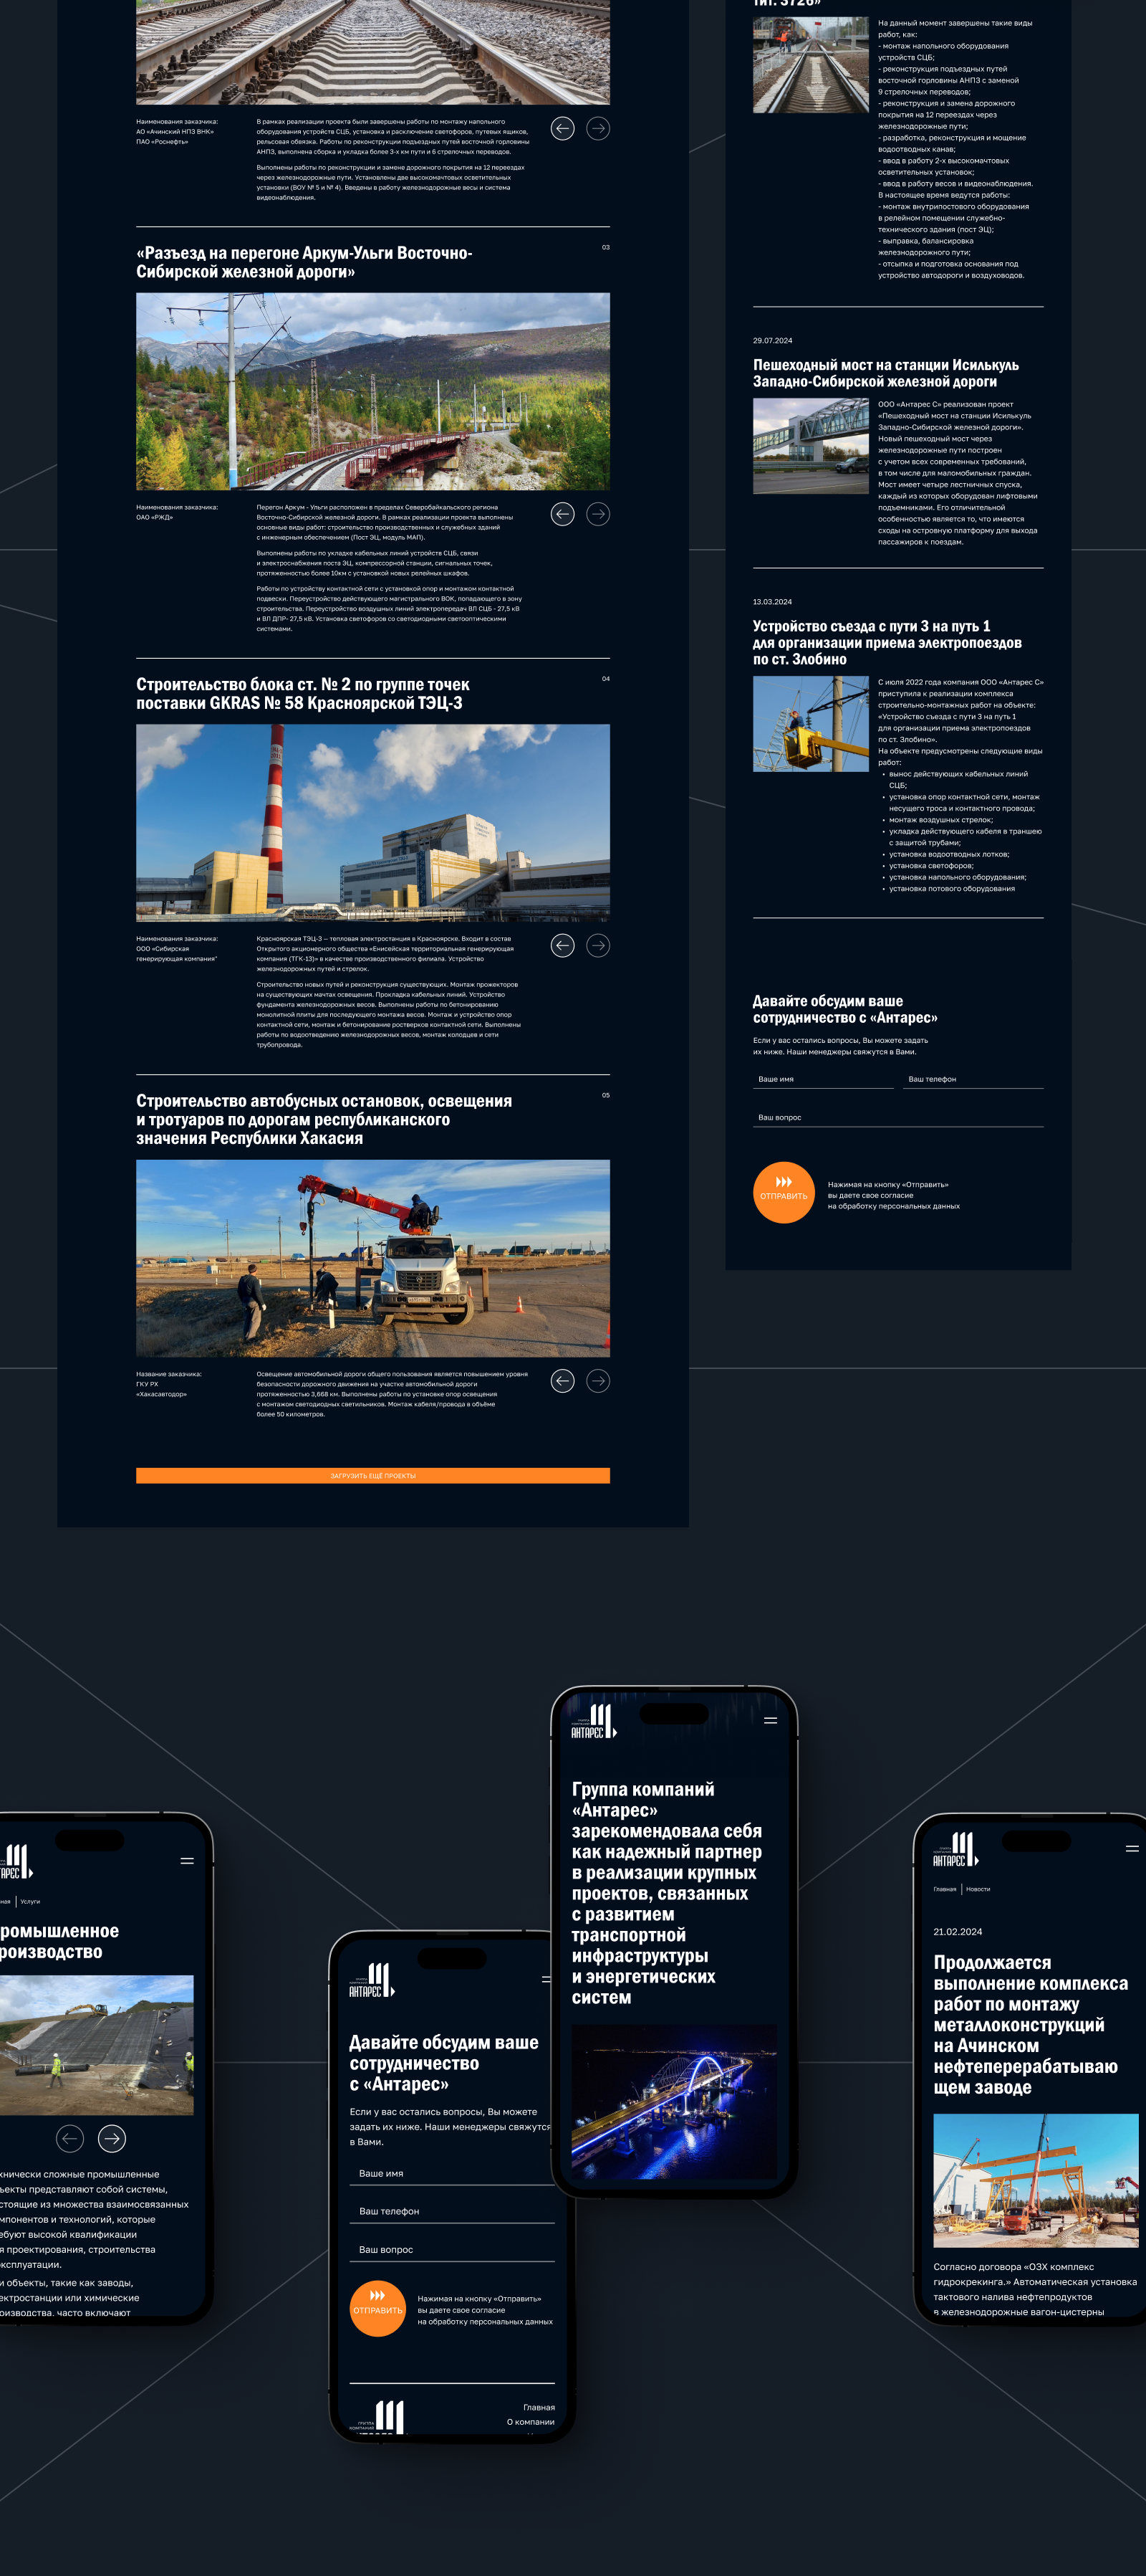Click next arrow below industrial photo on left phone

(x=112, y=2139)
